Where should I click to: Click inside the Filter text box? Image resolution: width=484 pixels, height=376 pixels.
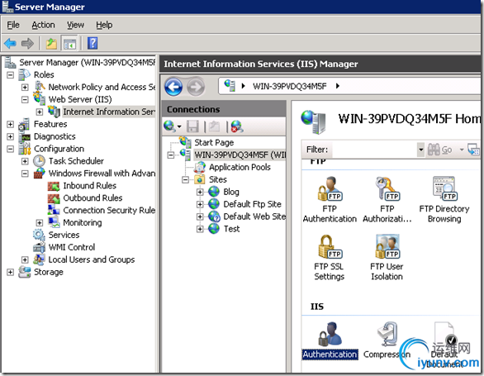(373, 150)
